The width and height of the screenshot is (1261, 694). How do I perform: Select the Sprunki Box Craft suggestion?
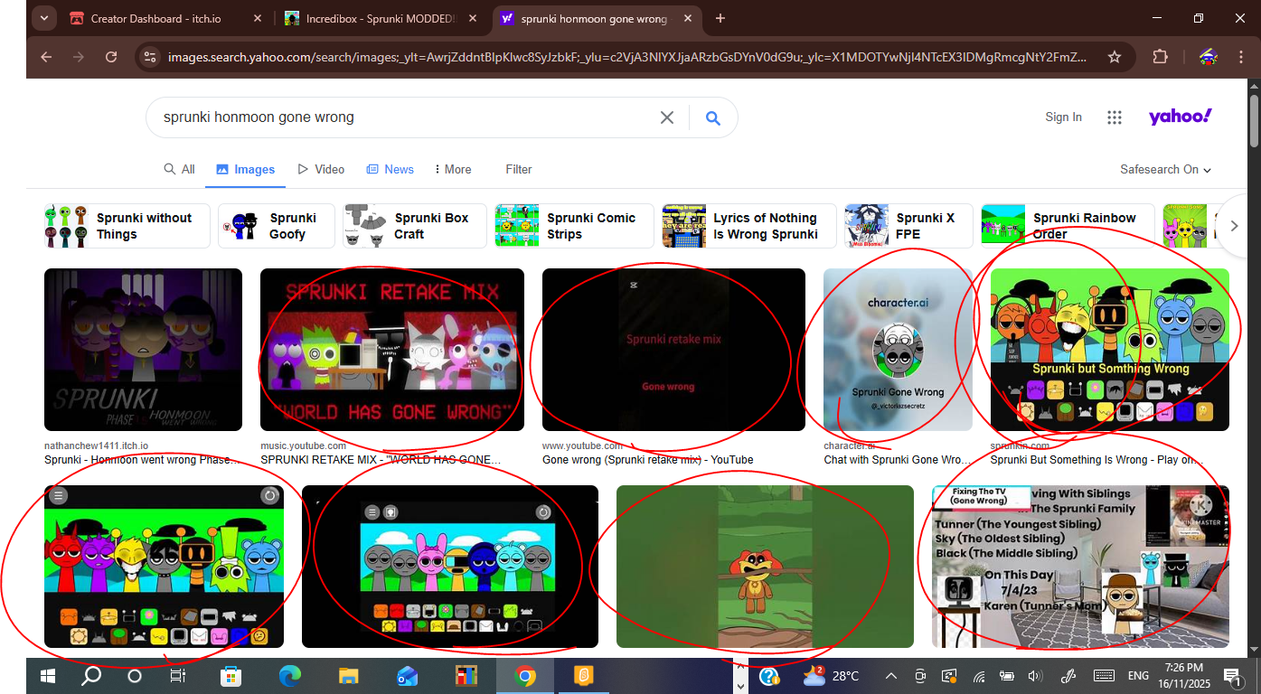pos(414,226)
